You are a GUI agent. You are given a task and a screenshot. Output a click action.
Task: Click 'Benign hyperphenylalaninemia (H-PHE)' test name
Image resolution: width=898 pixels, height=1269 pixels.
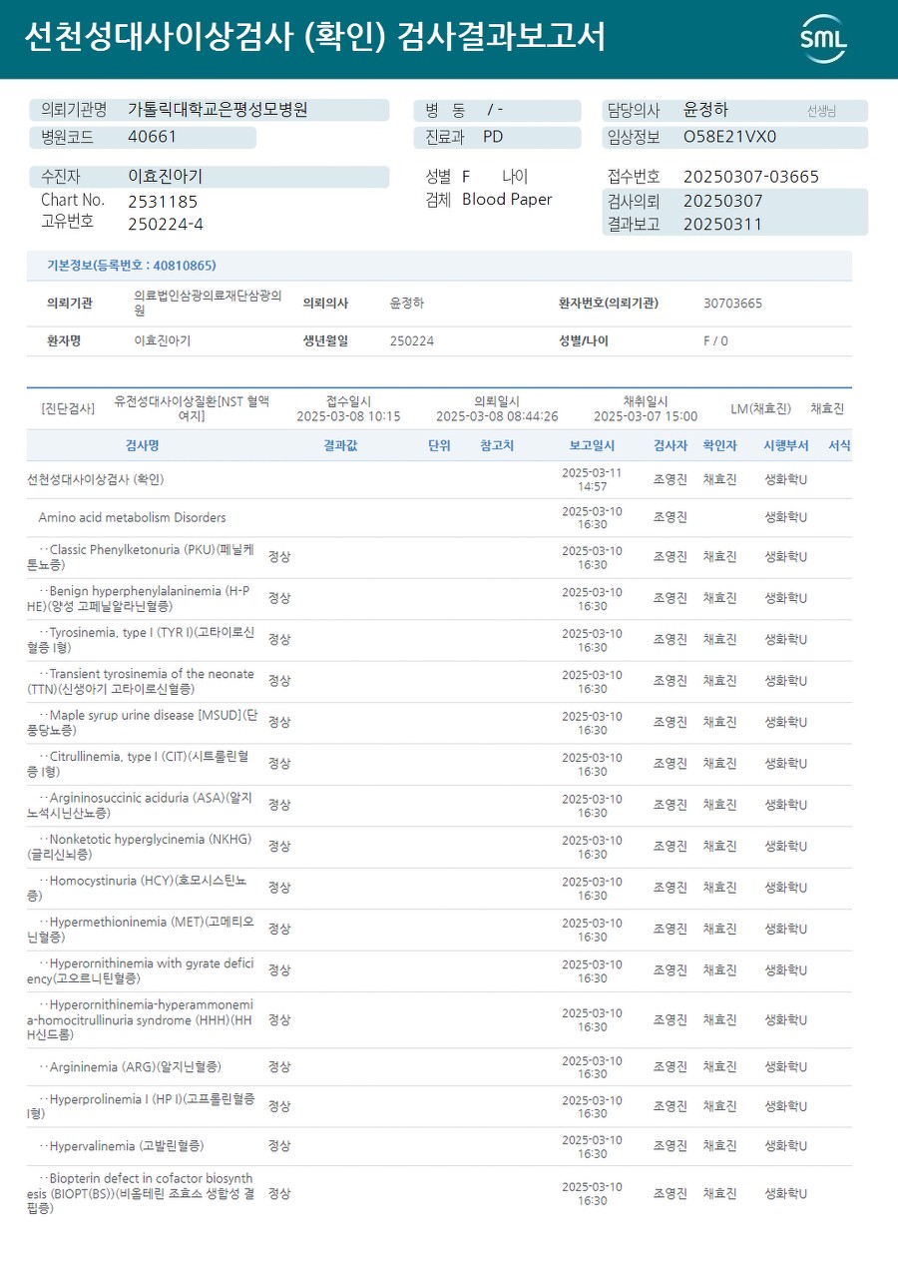(x=139, y=598)
